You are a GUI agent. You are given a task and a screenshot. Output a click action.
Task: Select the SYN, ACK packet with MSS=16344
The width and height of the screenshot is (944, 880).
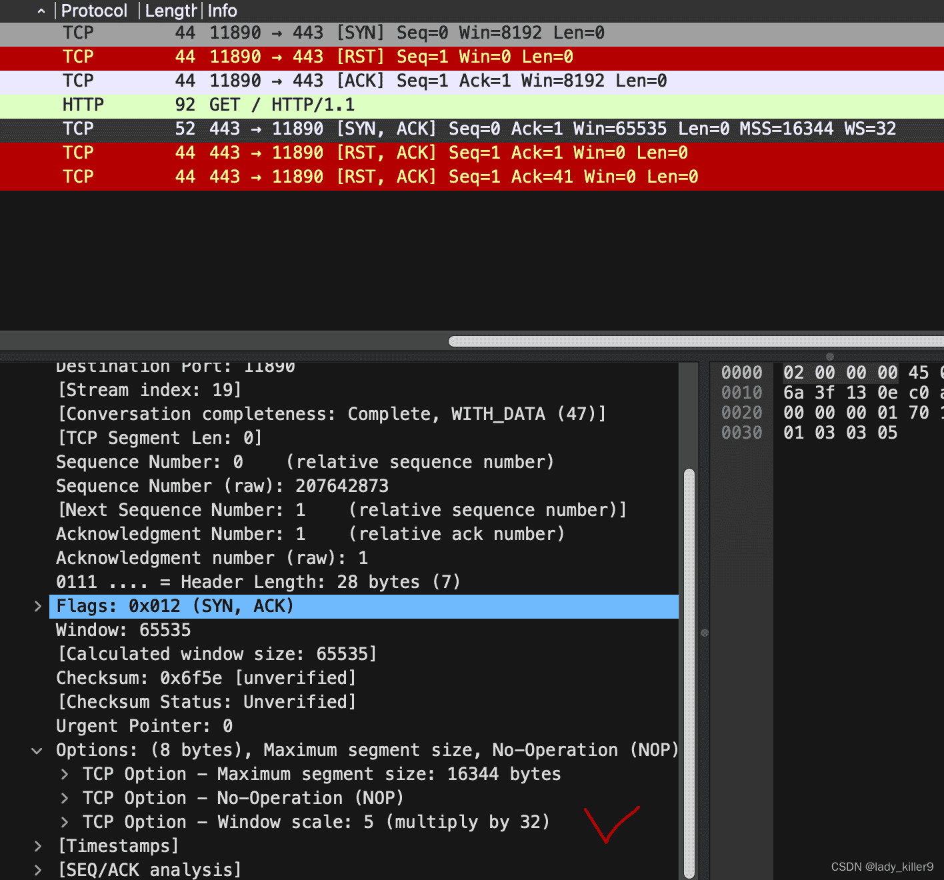click(x=467, y=129)
